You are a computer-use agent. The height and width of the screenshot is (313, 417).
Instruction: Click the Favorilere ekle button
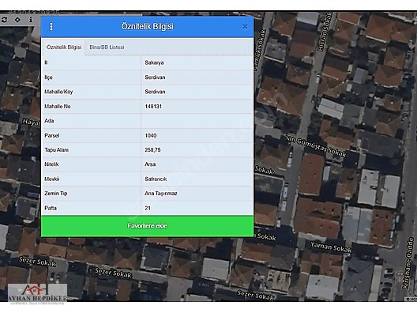click(147, 226)
